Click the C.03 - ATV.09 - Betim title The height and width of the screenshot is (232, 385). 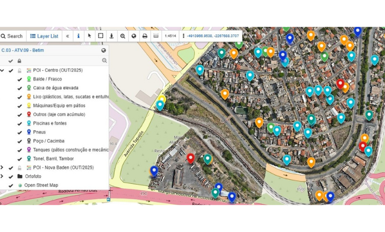tap(23, 50)
